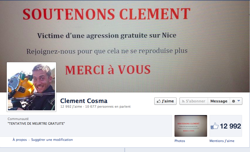Screen dimensions: 250x152
Task: Click 10 677 personnes en parlent text
Action: 108,107
